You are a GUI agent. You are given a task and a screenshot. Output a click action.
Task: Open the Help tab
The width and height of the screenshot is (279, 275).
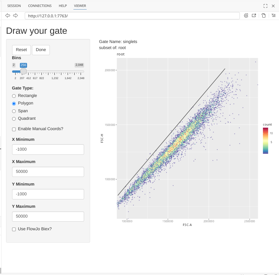63,6
